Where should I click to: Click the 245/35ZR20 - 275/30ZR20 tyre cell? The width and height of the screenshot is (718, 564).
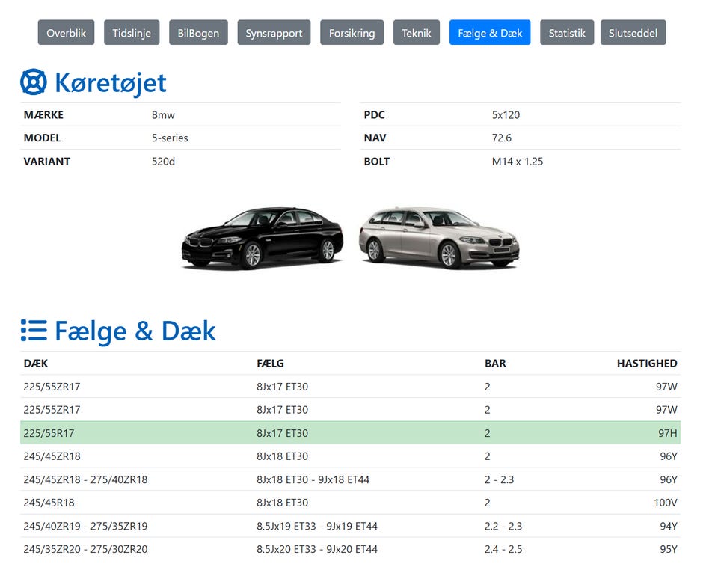tap(85, 549)
